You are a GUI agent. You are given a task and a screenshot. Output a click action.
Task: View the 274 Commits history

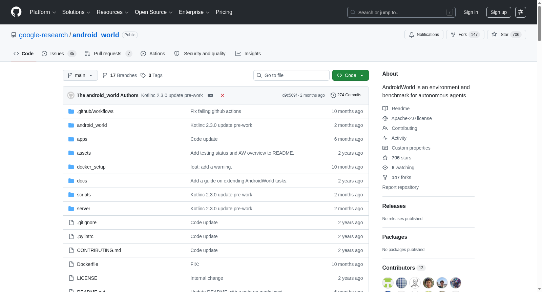pos(346,95)
